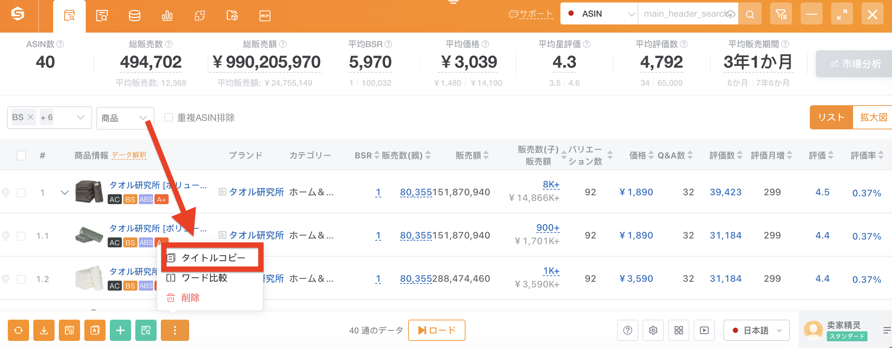Click the download export button
This screenshot has width=892, height=348.
[44, 330]
